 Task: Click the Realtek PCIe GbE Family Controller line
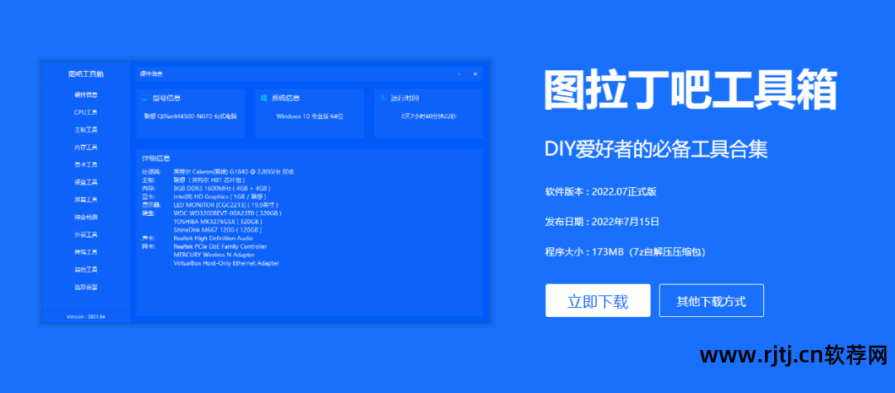220,247
